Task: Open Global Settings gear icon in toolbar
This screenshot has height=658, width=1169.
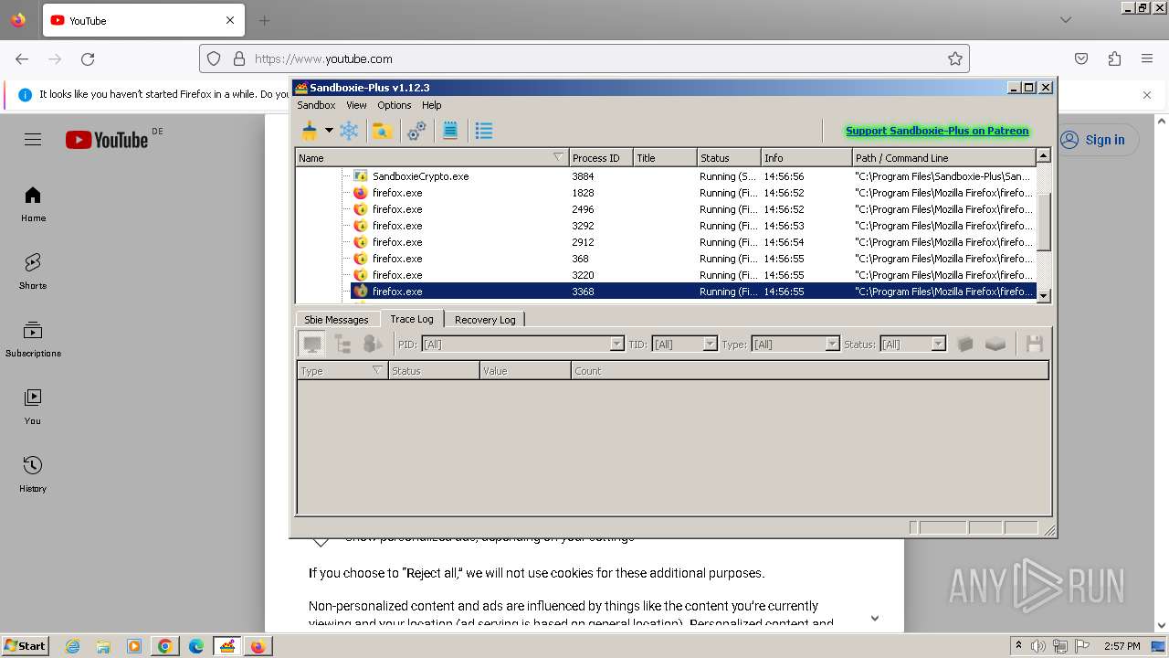Action: 416,131
